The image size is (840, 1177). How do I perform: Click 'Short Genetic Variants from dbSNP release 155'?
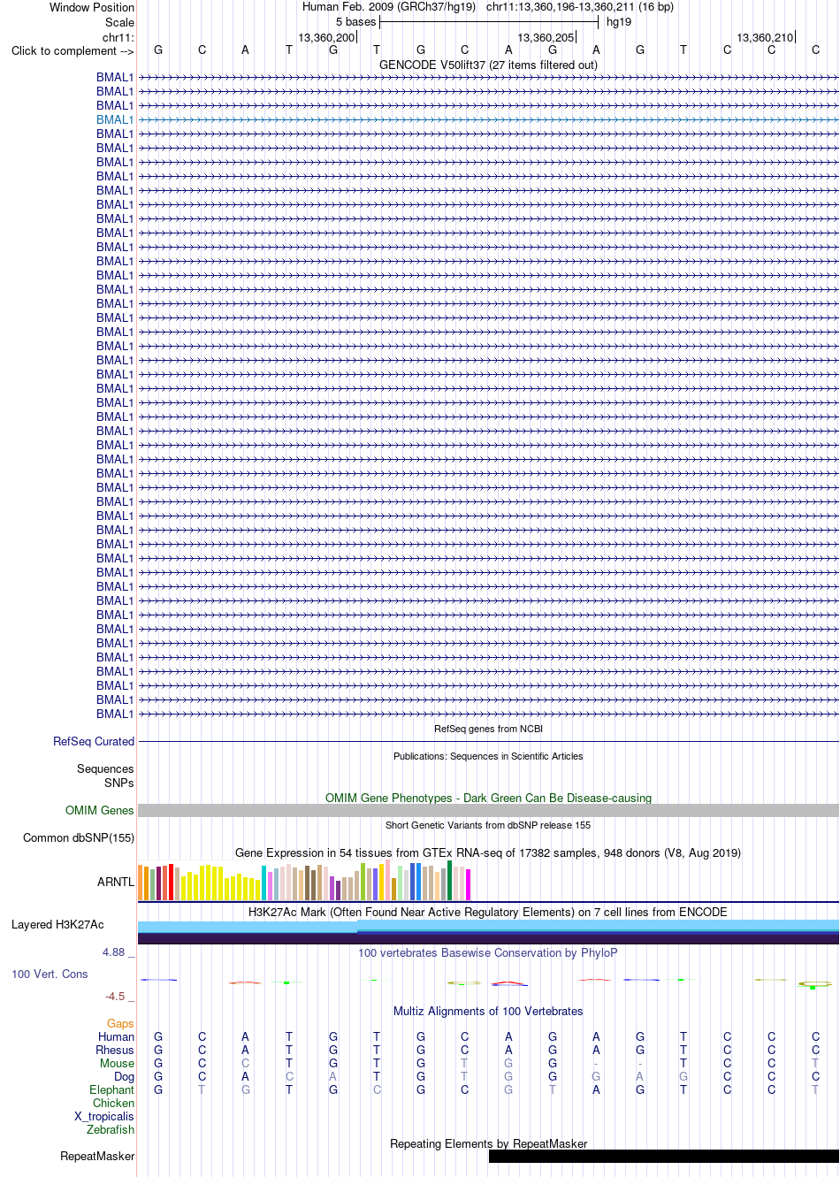488,825
